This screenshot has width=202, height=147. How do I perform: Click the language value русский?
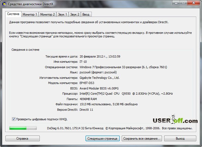coord(98,72)
